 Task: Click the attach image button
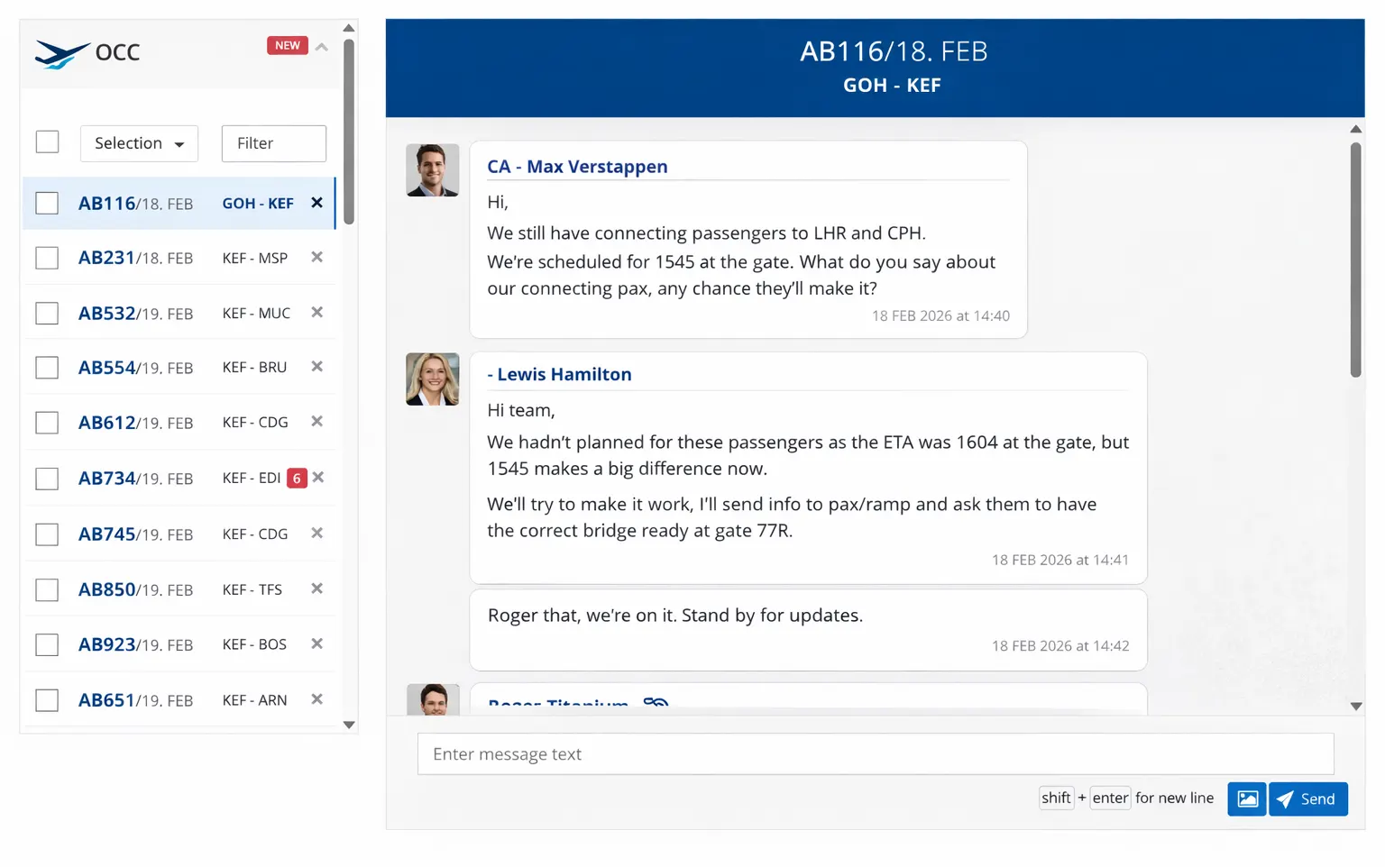point(1247,799)
